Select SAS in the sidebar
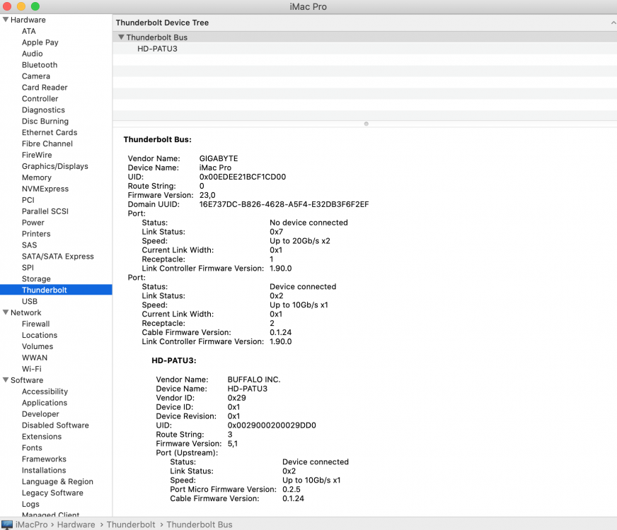This screenshot has height=530, width=617. click(x=30, y=245)
